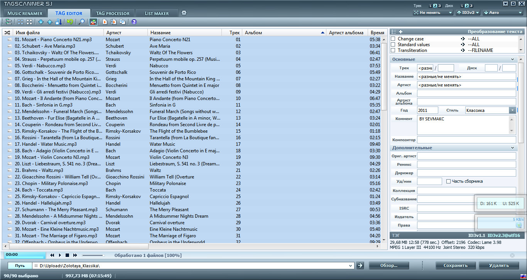
Task: Switch to the Tag Processor tab
Action: [x=113, y=13]
